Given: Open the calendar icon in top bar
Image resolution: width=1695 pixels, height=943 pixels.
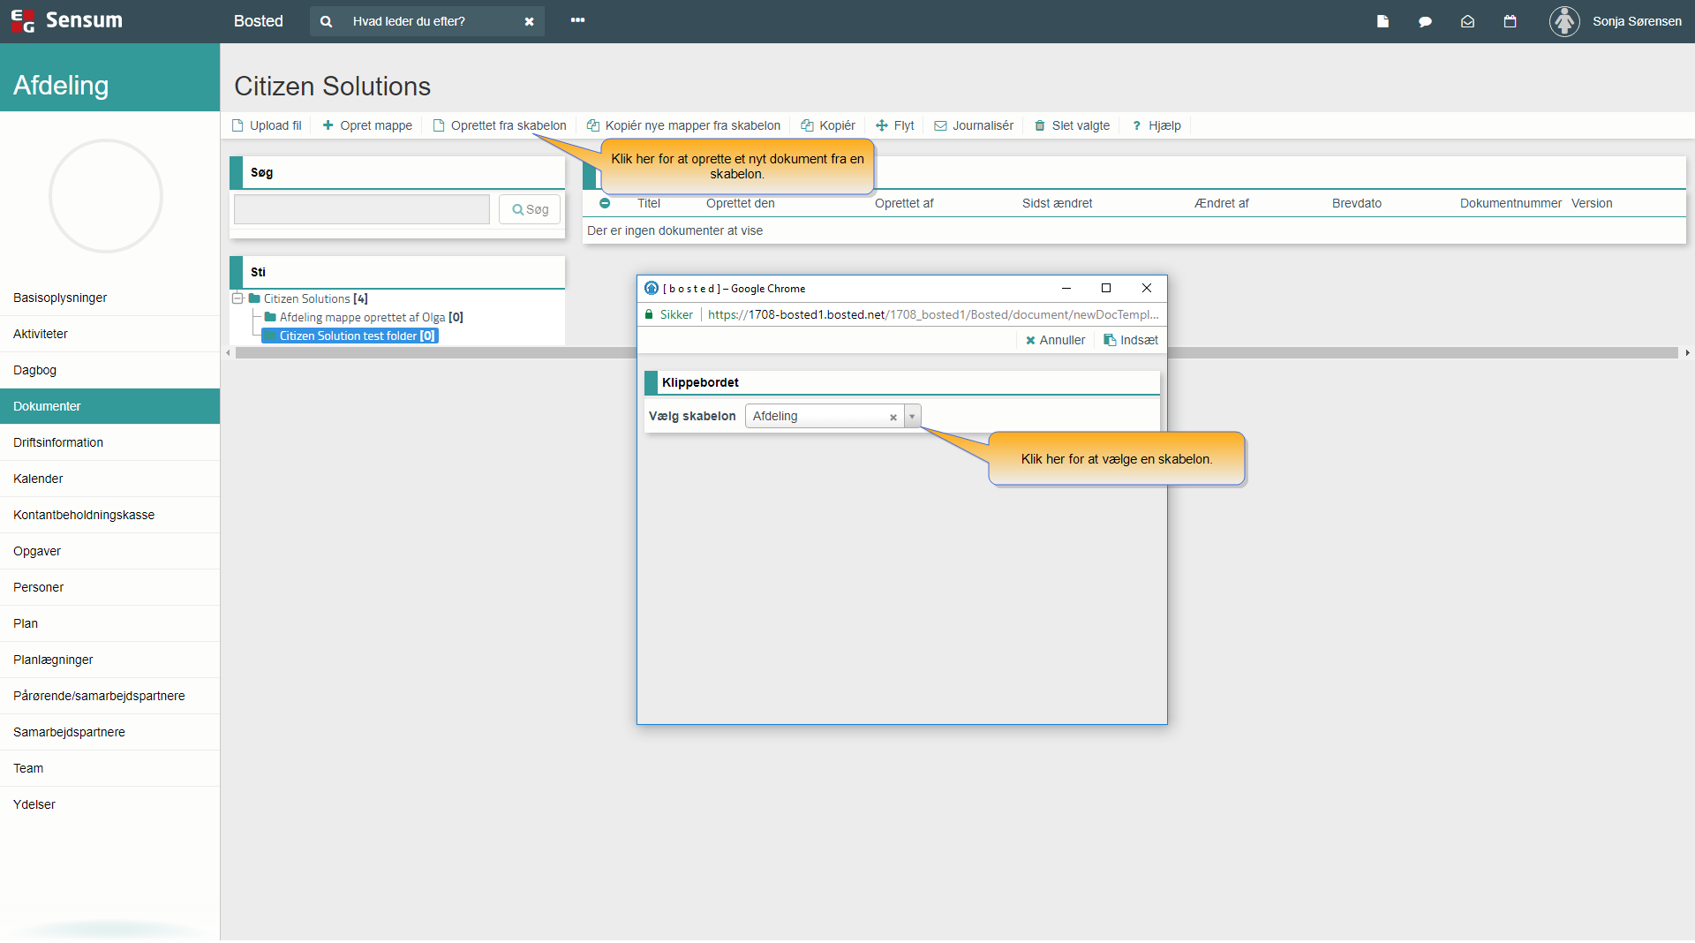Looking at the screenshot, I should tap(1510, 21).
